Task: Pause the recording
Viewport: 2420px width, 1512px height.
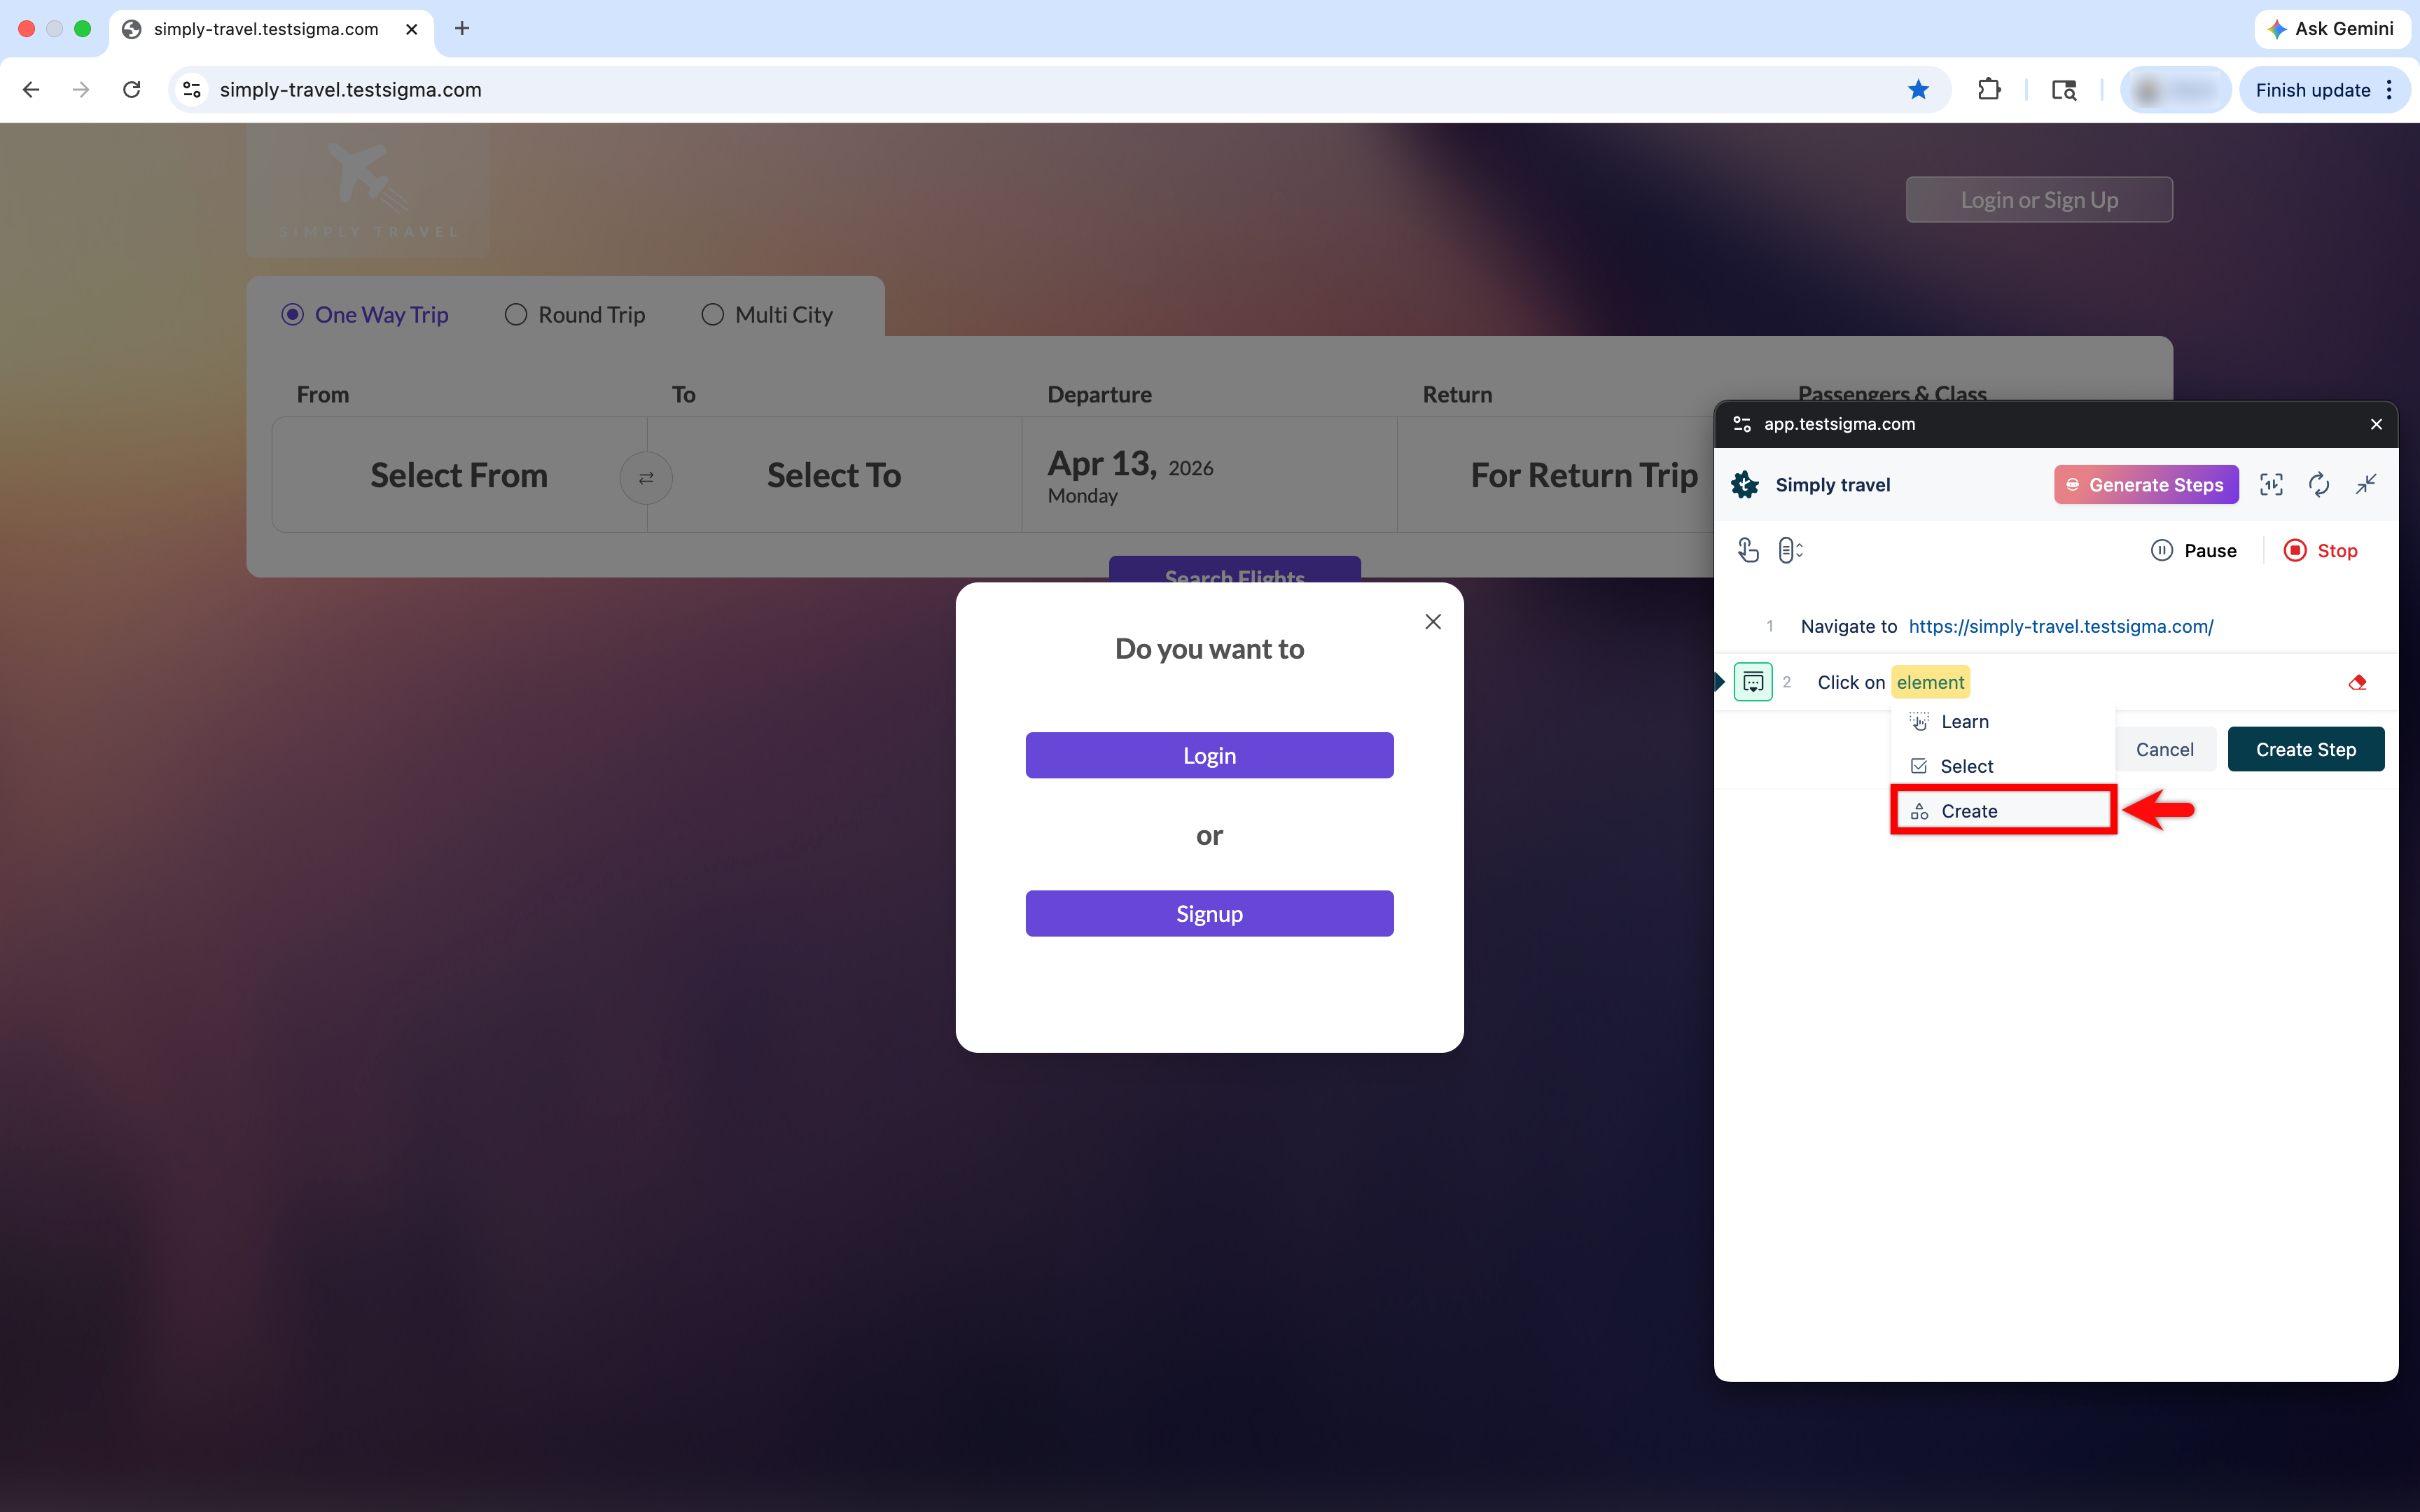Action: click(x=2194, y=551)
